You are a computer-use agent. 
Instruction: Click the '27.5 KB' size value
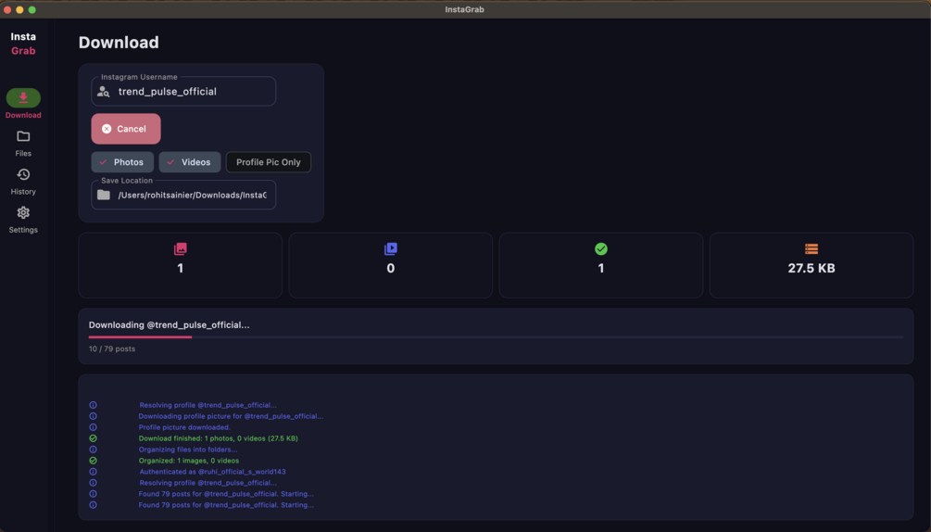click(x=811, y=268)
